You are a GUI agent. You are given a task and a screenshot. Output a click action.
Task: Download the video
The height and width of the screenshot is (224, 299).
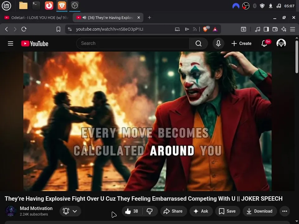[x=260, y=211]
